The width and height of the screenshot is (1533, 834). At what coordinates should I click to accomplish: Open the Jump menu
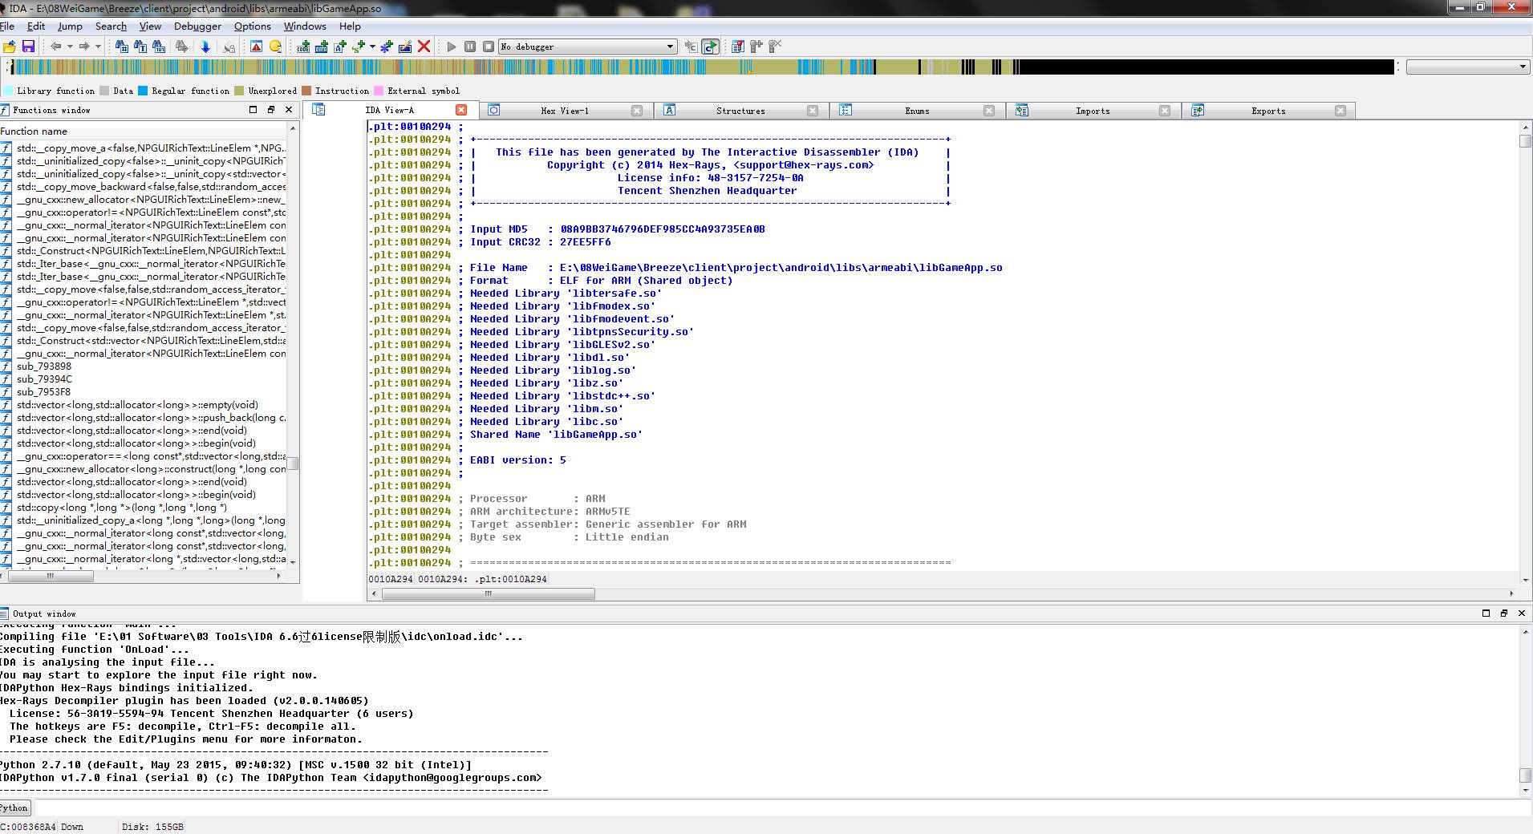pos(70,26)
